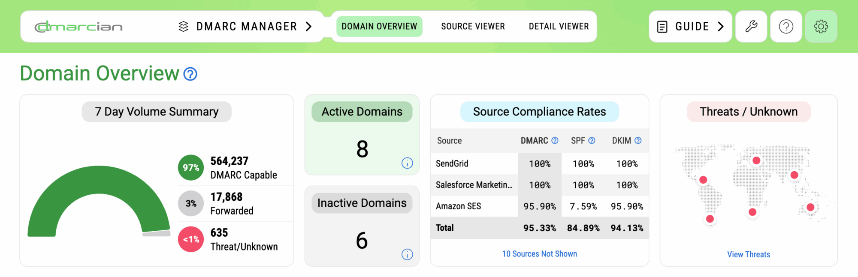This screenshot has height=277, width=858.
Task: Select the 564,237 DMARC Capable figure
Action: [x=244, y=168]
